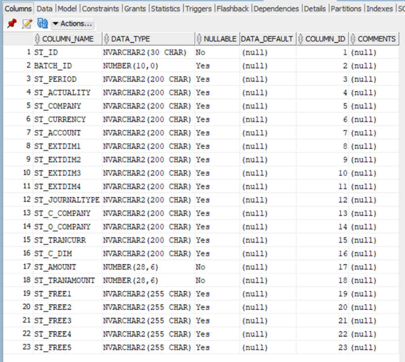405x362 pixels.
Task: Select the ST_CURRENCY cell
Action: (68, 119)
